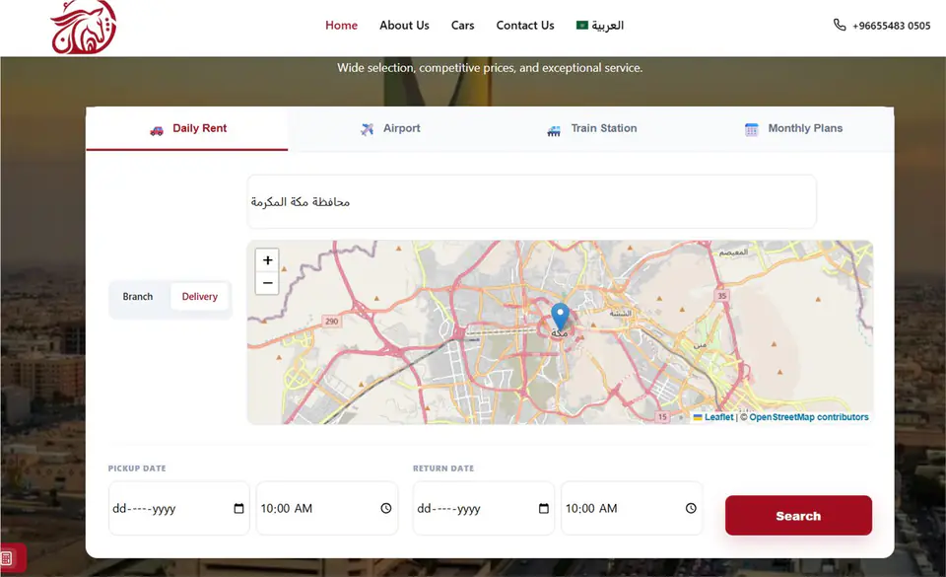Click the blue location pin on map
This screenshot has height=577, width=946.
click(561, 317)
